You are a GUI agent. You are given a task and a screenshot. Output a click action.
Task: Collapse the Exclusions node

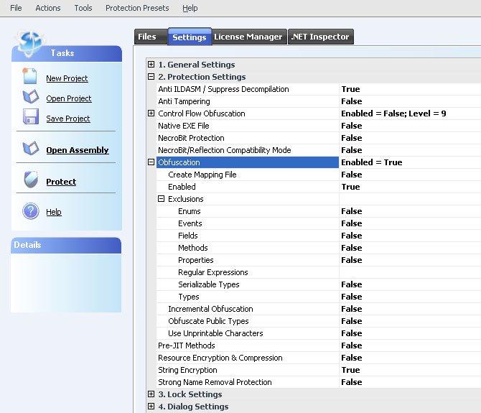pos(161,199)
